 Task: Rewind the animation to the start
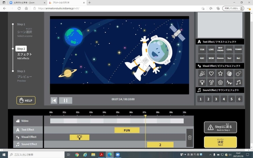54,100
